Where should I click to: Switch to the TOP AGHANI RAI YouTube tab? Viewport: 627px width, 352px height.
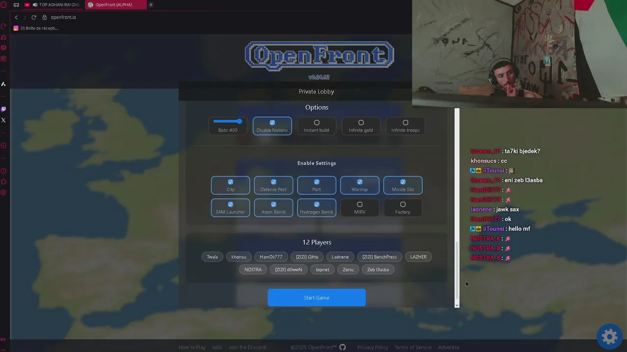[52, 5]
